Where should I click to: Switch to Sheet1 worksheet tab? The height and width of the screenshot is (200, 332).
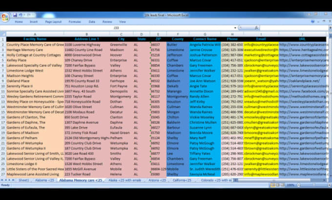24,180
